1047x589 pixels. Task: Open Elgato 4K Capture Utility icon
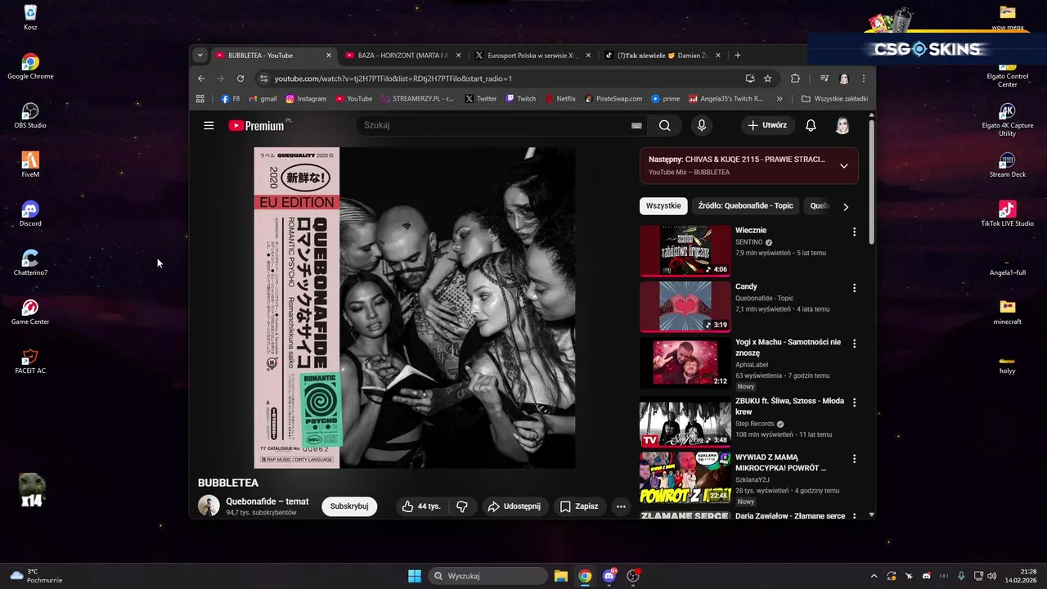(1007, 119)
